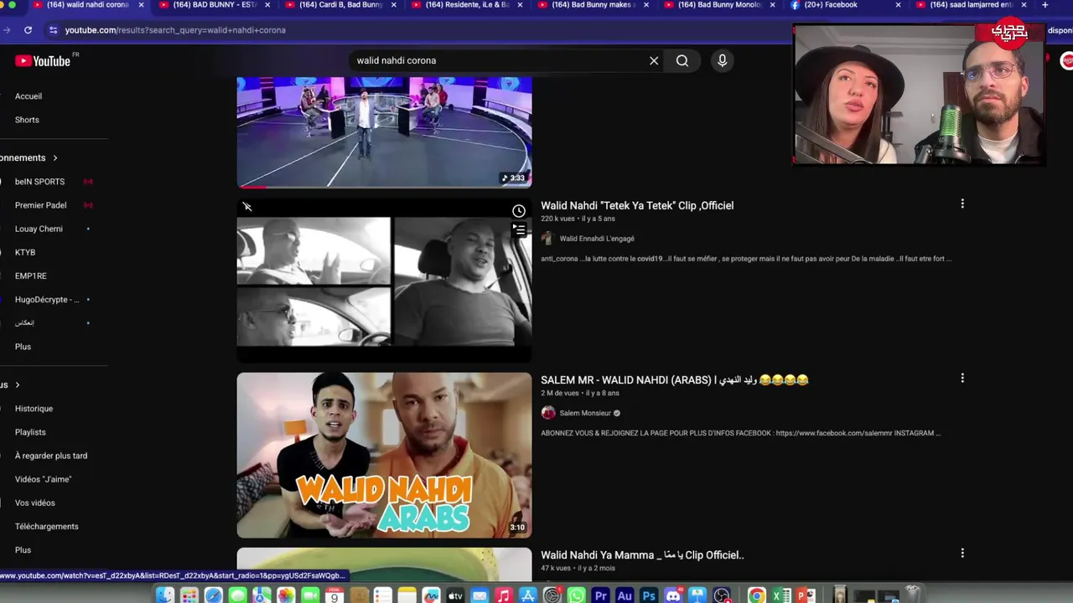This screenshot has height=603, width=1073.
Task: Click the YouTube logo home icon
Action: point(43,60)
